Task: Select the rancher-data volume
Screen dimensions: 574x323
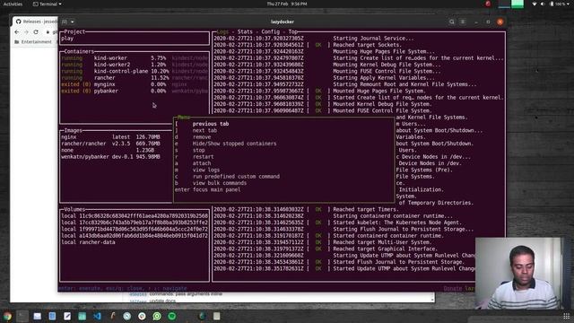Action: (x=88, y=242)
